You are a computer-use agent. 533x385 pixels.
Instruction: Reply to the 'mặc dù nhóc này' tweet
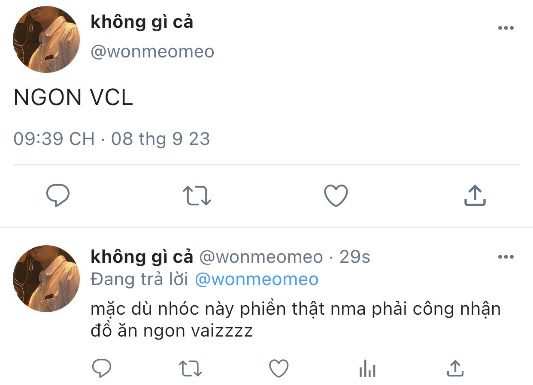pyautogui.click(x=102, y=368)
